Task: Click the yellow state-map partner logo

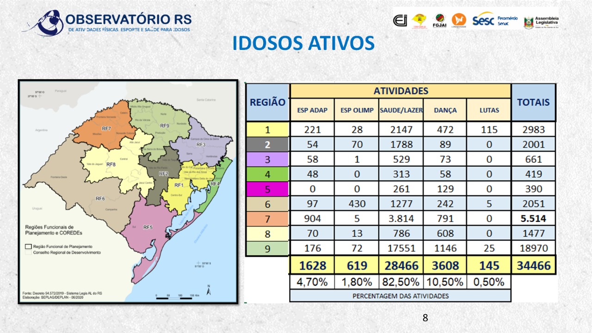Action: pos(419,21)
